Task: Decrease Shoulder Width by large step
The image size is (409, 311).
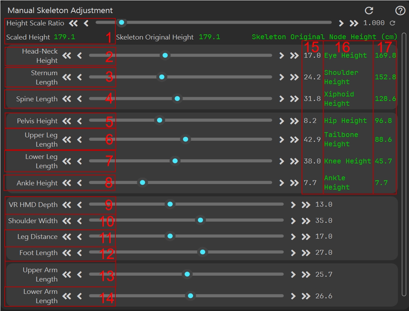Action: 67,221
